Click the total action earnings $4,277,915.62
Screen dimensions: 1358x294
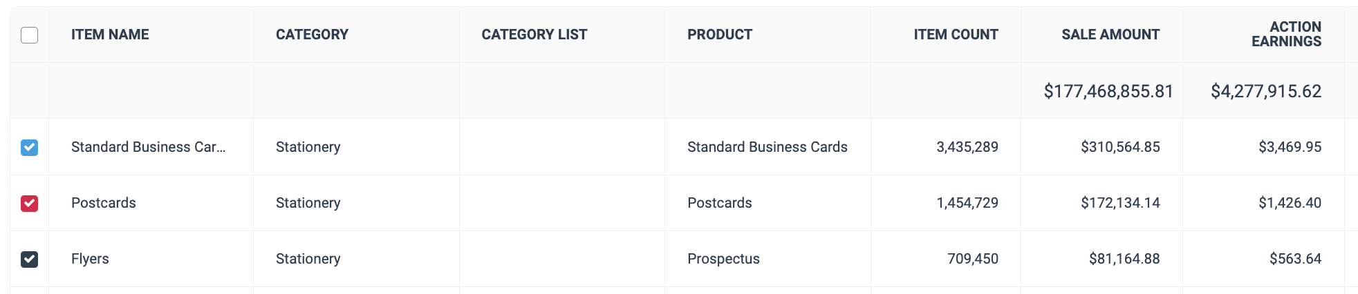(x=1265, y=91)
